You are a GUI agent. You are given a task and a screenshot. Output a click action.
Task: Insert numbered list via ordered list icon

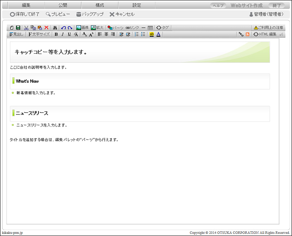pos(137,34)
